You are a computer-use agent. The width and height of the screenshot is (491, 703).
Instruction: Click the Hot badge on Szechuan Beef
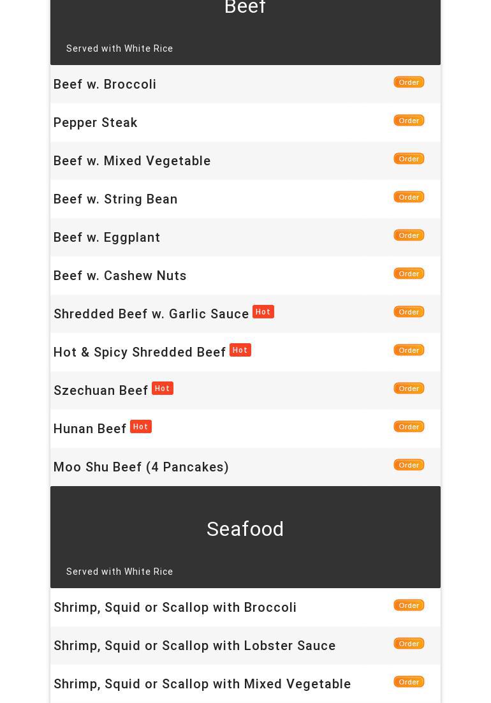click(x=163, y=389)
